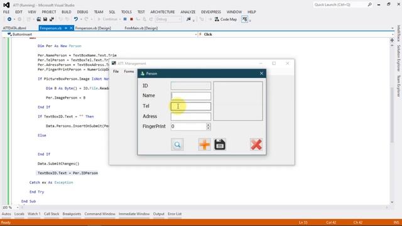
Task: Open the Call Stack tab
Action: tap(52, 214)
